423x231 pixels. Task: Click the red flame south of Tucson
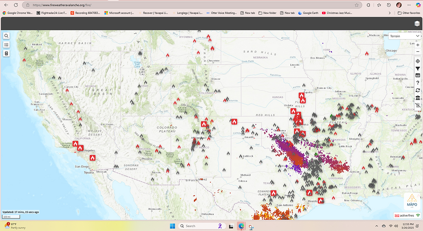pyautogui.click(x=168, y=171)
